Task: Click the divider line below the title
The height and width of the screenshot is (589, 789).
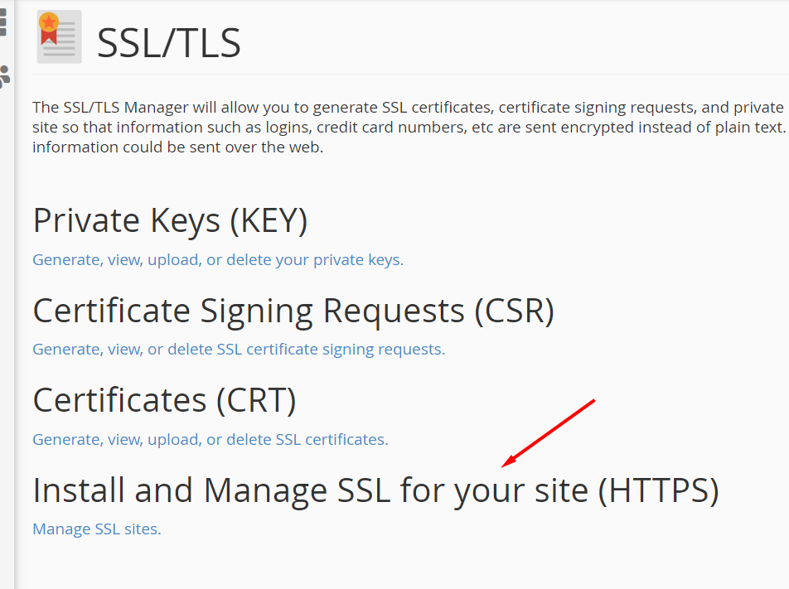Action: tap(410, 75)
